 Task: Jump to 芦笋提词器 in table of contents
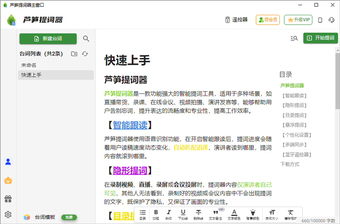tap(292, 86)
